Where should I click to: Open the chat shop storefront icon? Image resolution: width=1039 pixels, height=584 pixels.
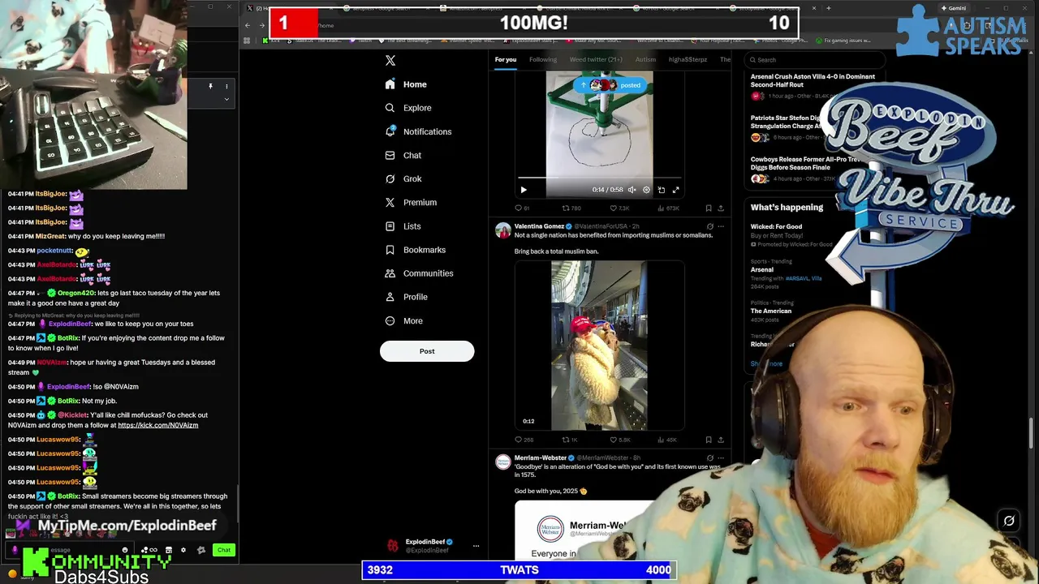pos(168,550)
